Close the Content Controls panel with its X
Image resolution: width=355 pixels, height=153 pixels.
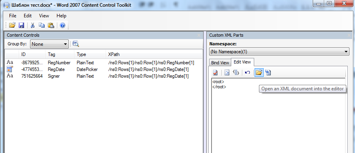click(199, 35)
